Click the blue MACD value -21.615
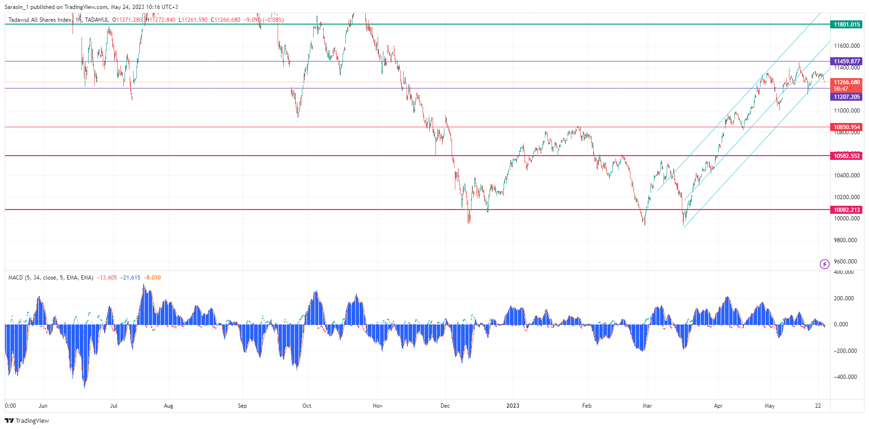869x429 pixels. (130, 278)
